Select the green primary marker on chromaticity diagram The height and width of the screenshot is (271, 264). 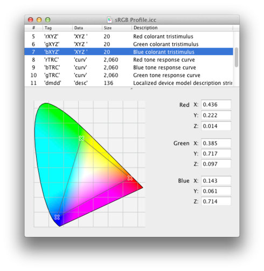click(81, 138)
